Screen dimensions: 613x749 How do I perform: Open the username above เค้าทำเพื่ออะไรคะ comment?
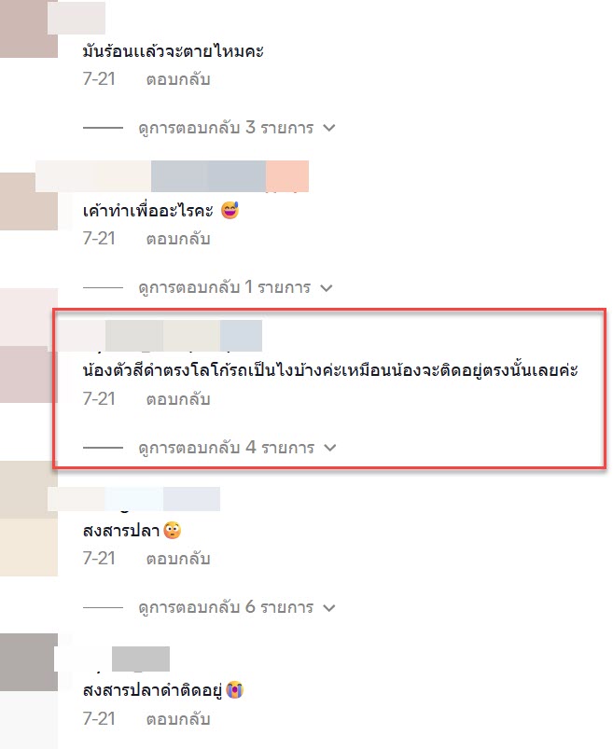pos(172,176)
